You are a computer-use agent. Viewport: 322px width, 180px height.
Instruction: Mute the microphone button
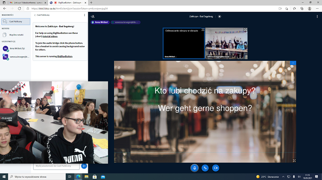pyautogui.click(x=195, y=168)
